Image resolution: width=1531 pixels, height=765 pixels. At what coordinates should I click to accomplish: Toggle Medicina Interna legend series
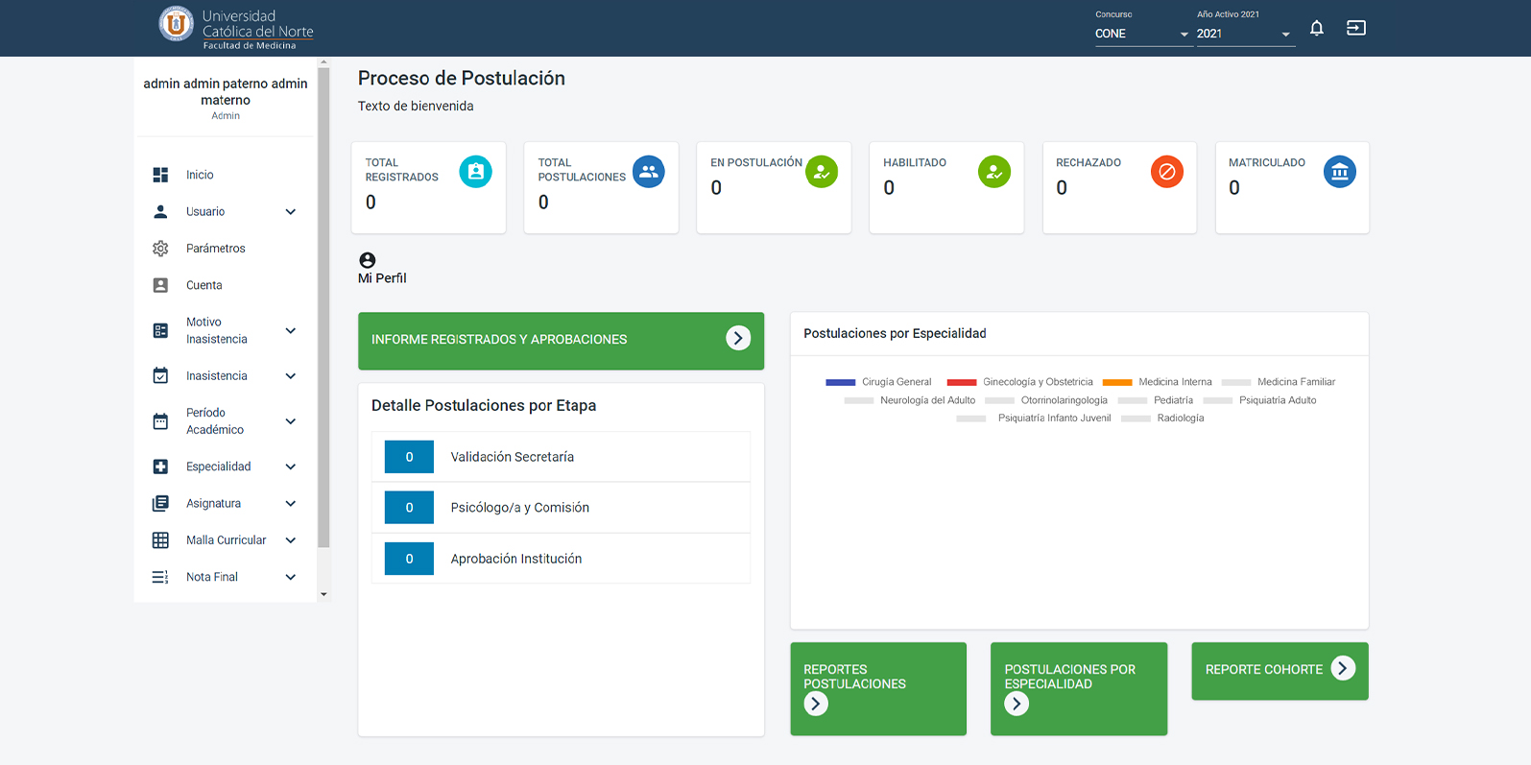[x=1157, y=382]
